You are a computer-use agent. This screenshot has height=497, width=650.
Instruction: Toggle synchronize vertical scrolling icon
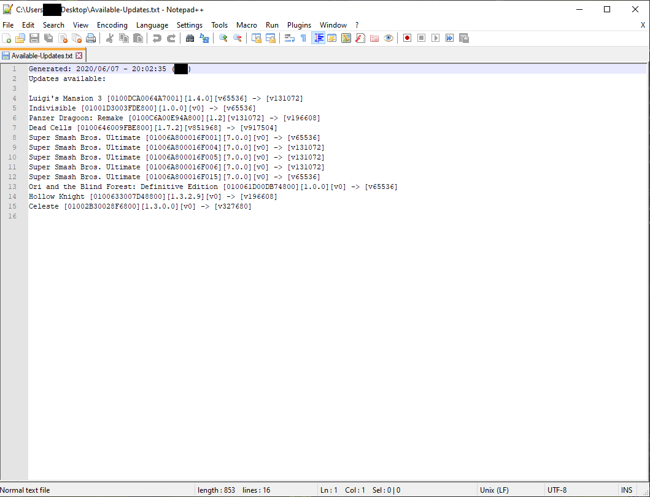coord(256,38)
